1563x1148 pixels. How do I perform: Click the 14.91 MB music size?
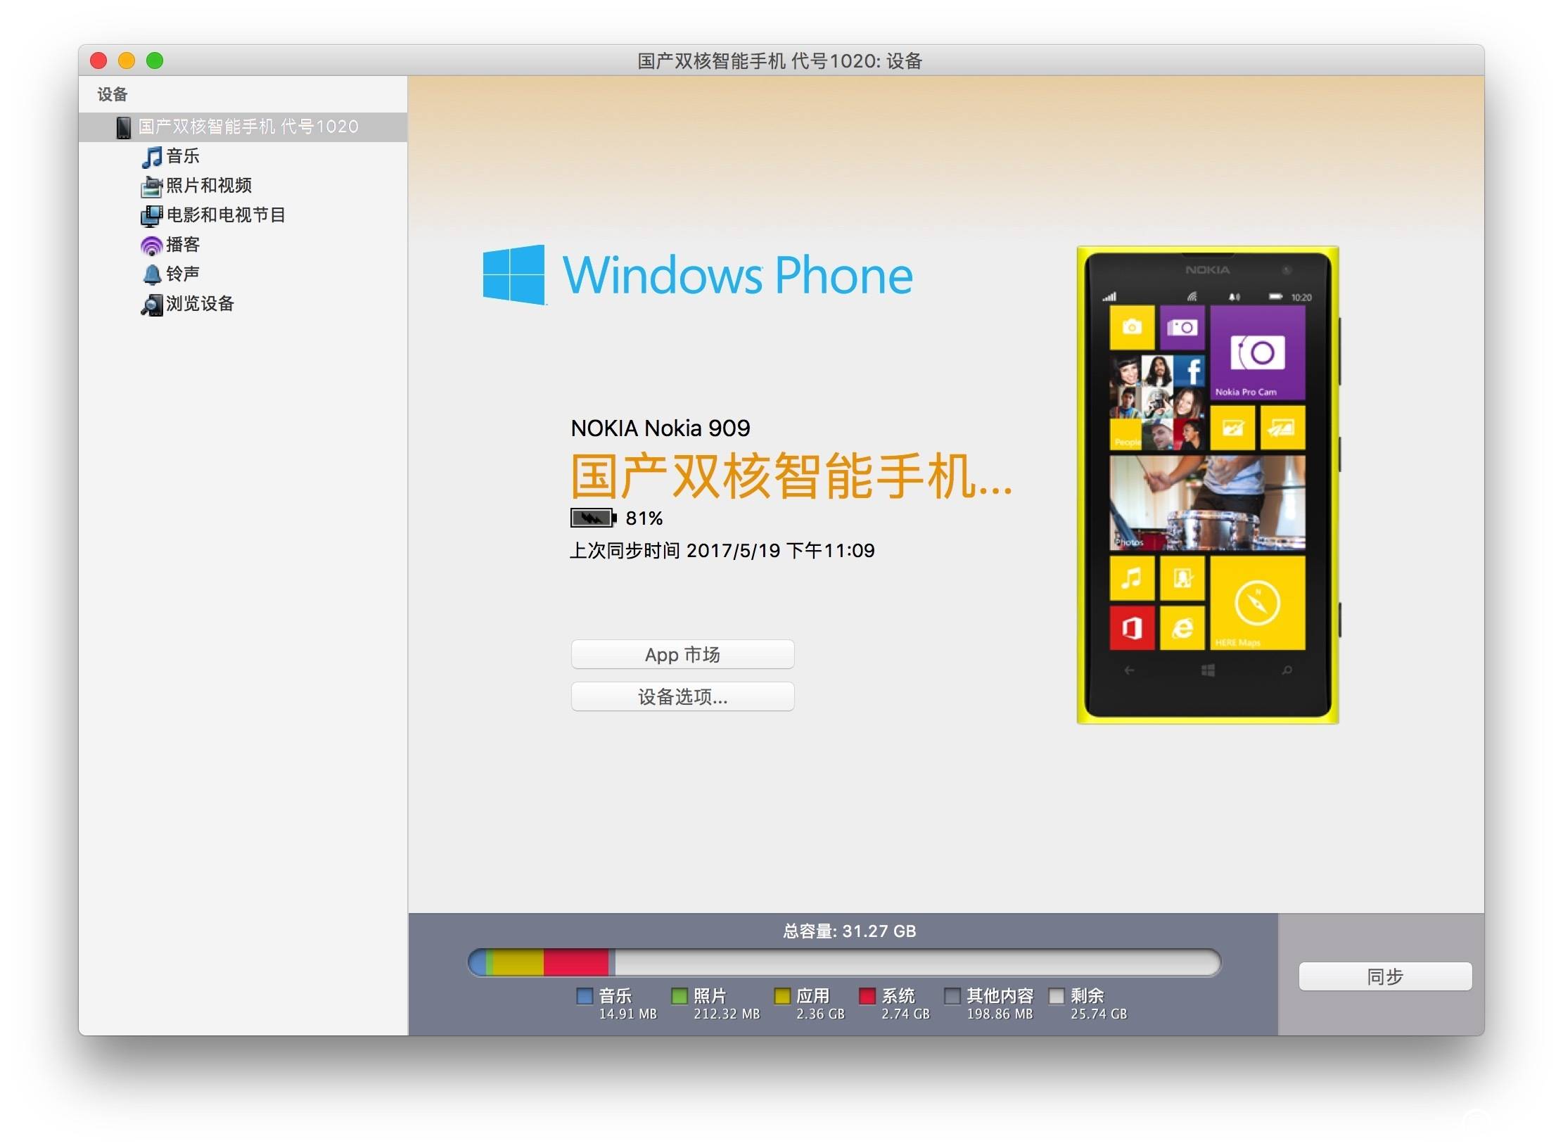[628, 1014]
